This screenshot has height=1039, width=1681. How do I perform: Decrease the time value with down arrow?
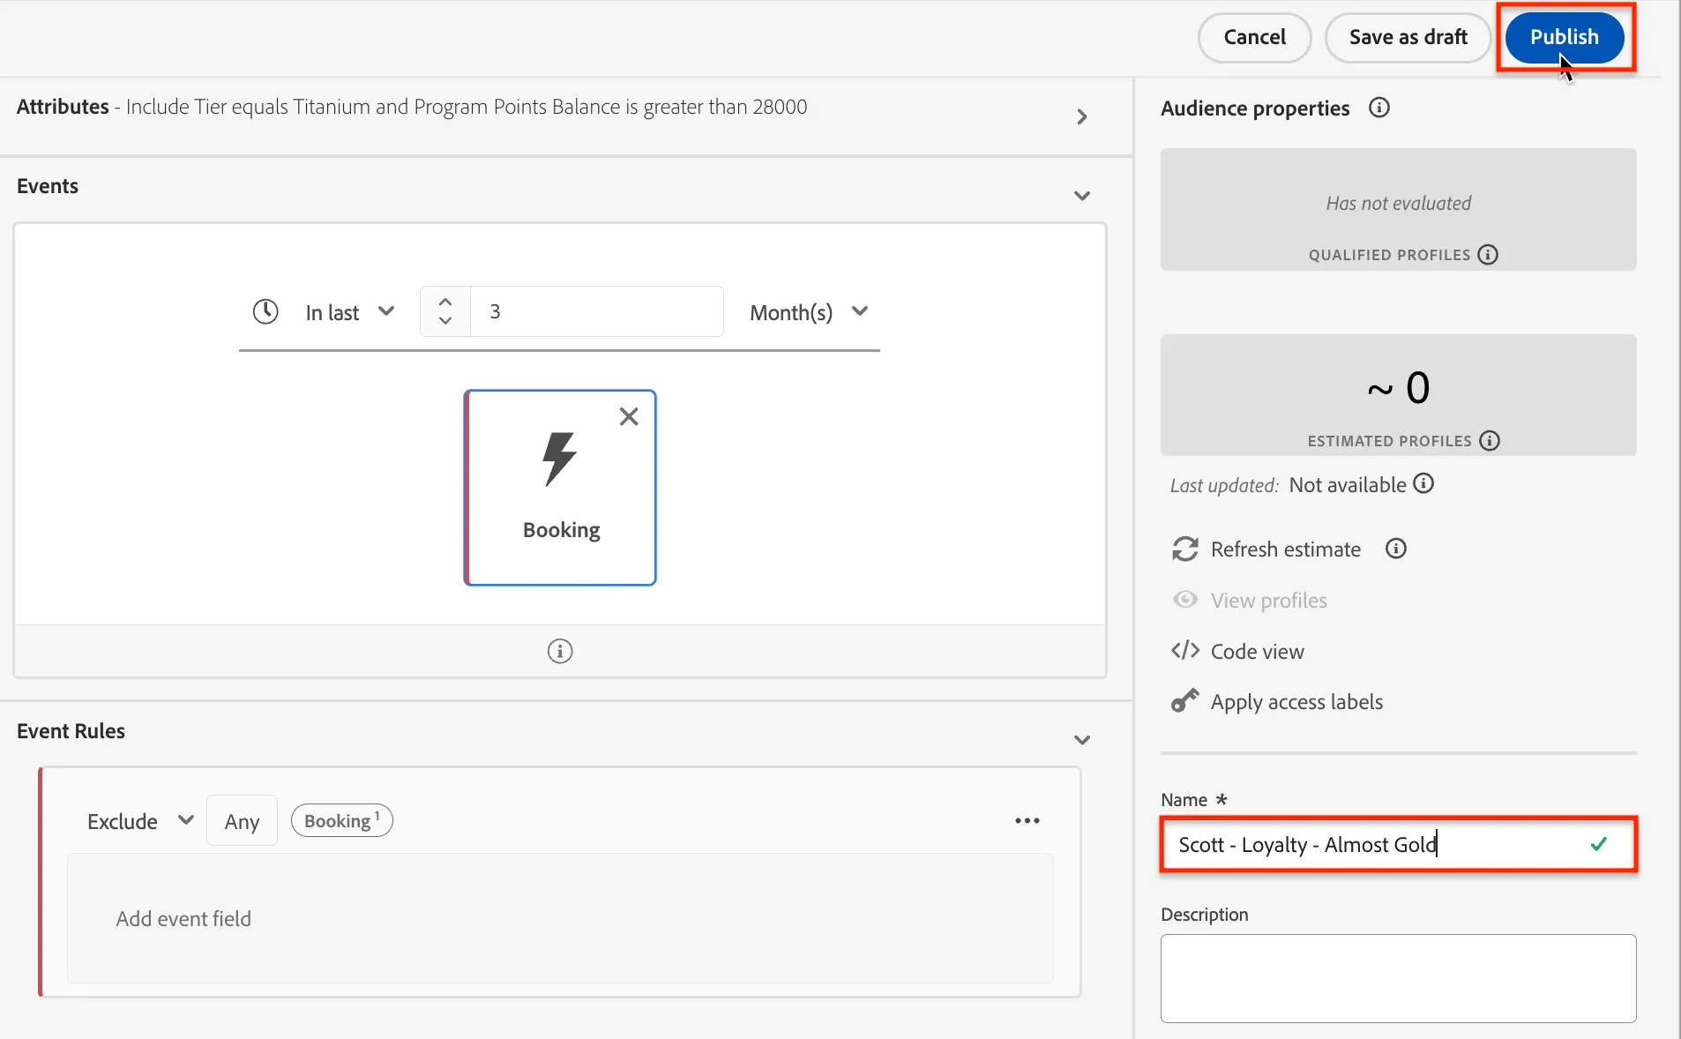pyautogui.click(x=445, y=321)
